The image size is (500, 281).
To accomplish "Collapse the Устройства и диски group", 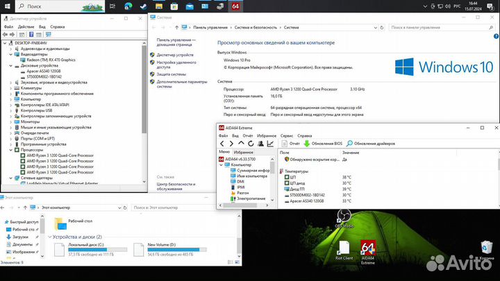I will 50,237.
